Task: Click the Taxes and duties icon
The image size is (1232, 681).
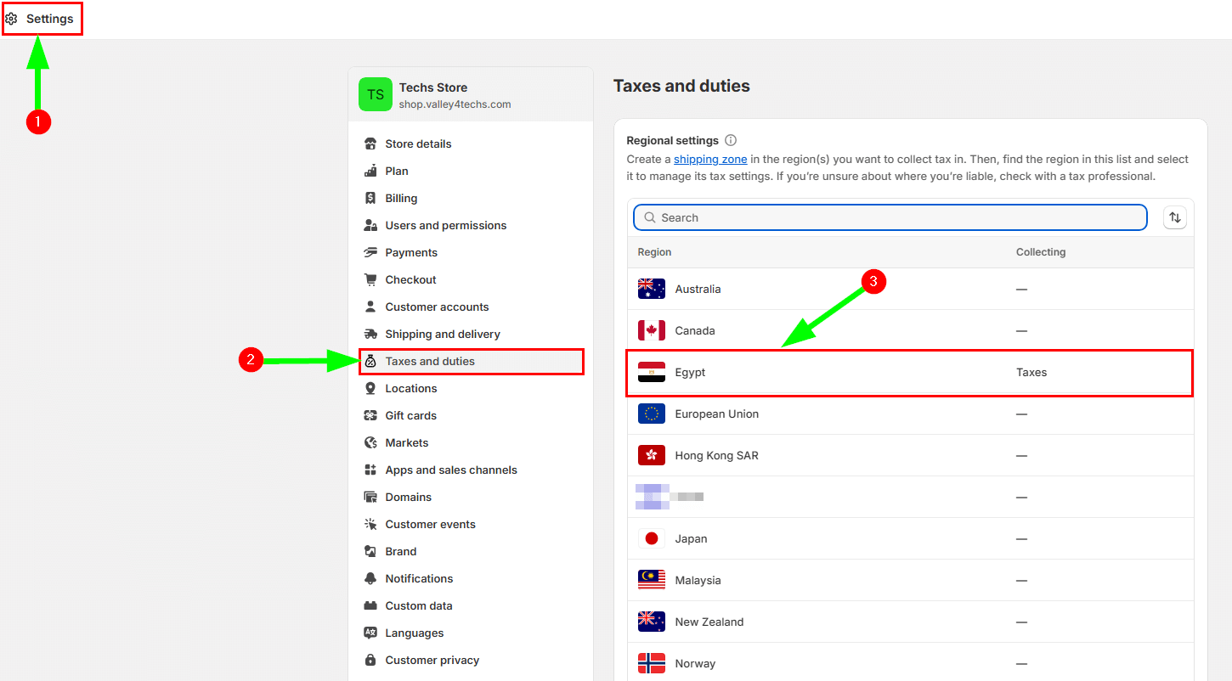Action: (370, 361)
